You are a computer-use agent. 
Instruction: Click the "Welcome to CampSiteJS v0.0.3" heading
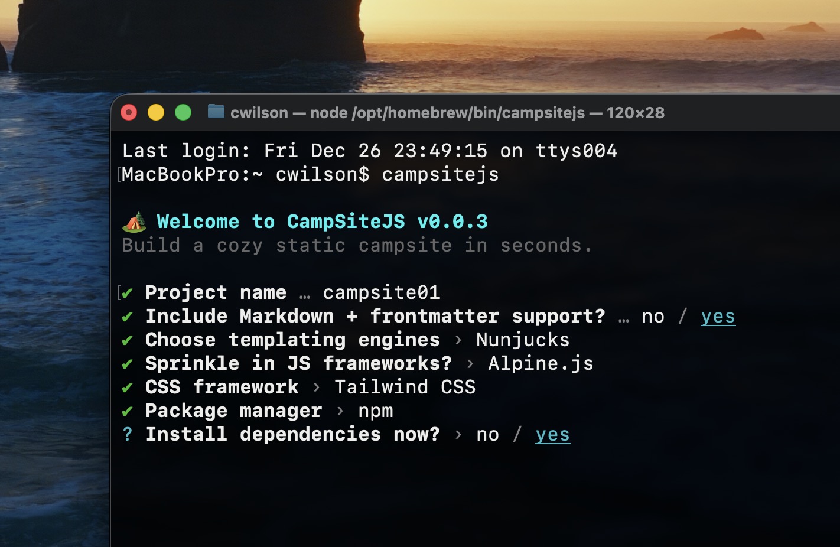[x=322, y=221]
